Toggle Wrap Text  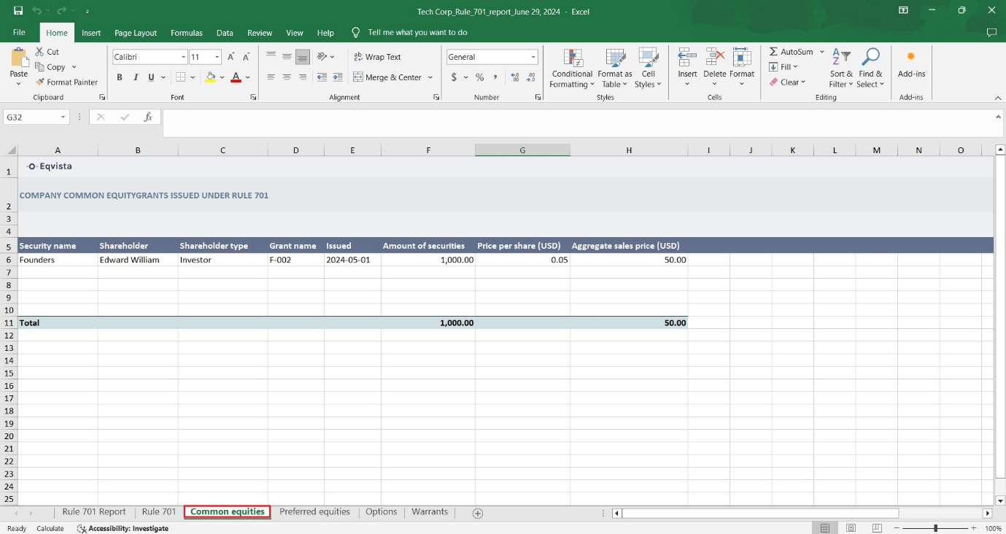click(377, 57)
